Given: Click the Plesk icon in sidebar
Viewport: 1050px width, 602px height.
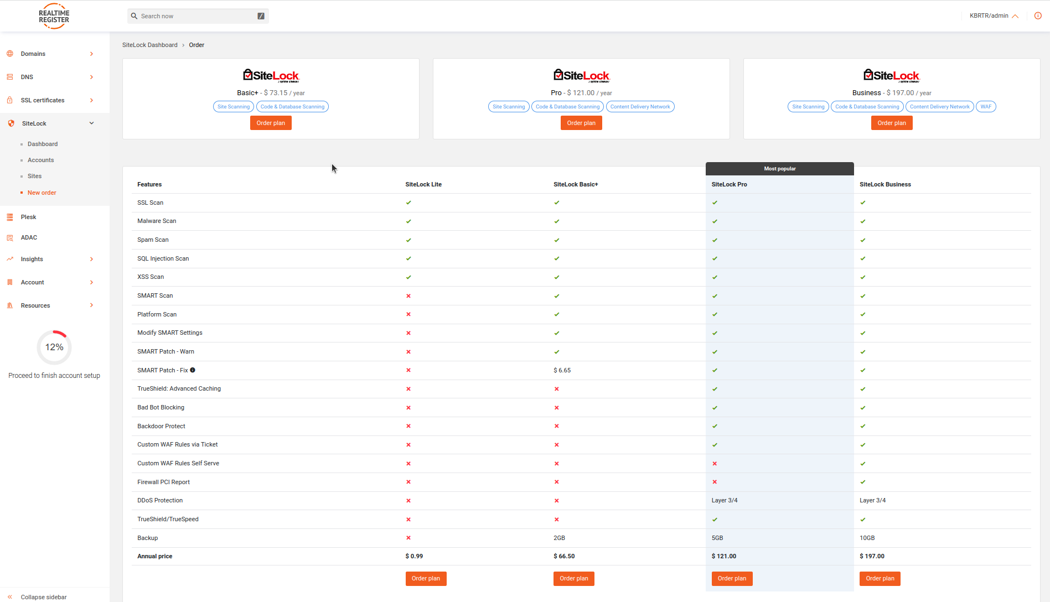Looking at the screenshot, I should pos(10,217).
